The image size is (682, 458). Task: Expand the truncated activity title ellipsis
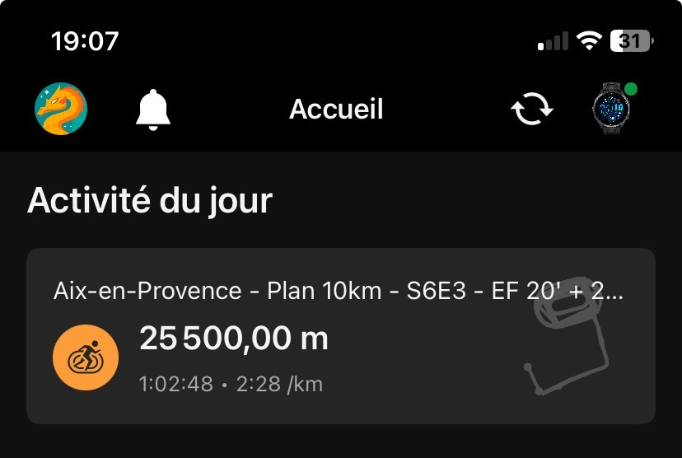613,292
